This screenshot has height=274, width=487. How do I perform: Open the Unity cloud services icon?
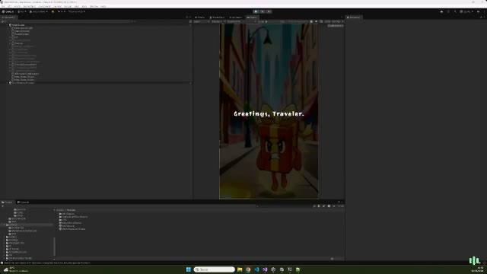[441, 11]
